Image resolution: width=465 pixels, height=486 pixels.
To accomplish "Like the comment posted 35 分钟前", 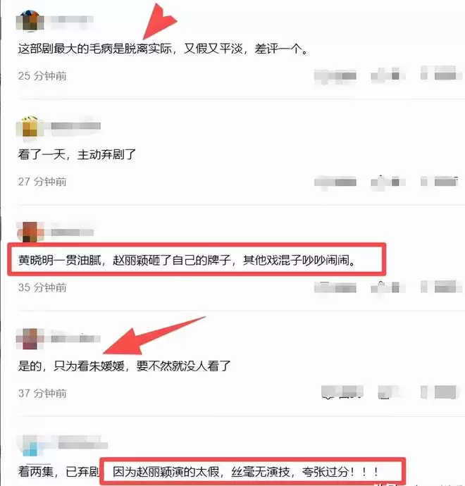I will (x=387, y=287).
